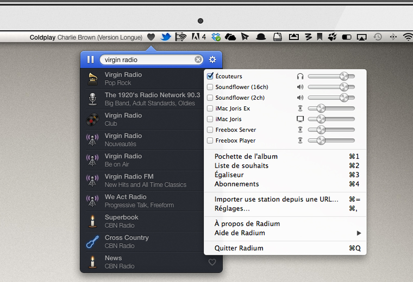Viewport: 413px width, 282px height.
Task: Open the Dropbox menu bar icon
Action: (216, 37)
